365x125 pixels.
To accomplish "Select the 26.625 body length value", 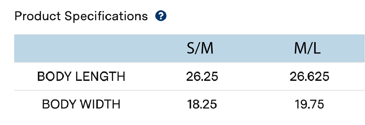I will (309, 76).
